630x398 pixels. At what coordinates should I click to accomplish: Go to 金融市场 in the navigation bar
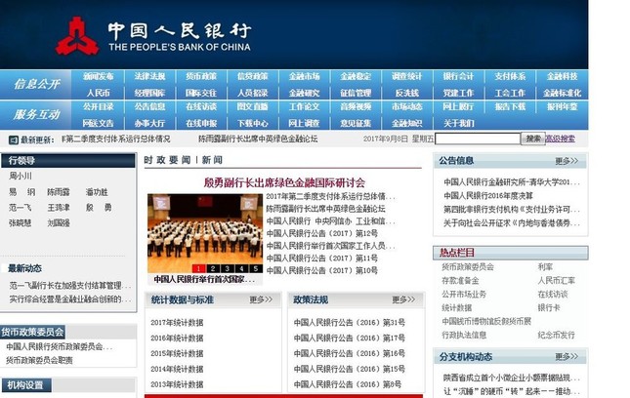click(x=304, y=77)
